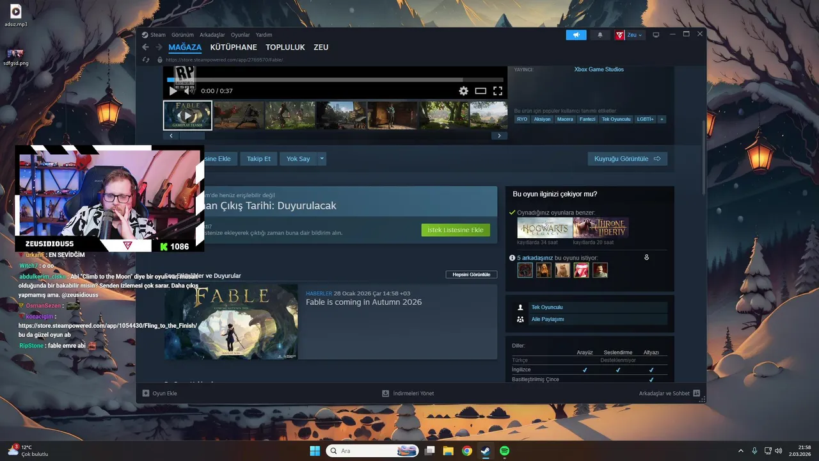The width and height of the screenshot is (819, 461).
Task: Click the padlock icon beside the URL
Action: [x=160, y=60]
